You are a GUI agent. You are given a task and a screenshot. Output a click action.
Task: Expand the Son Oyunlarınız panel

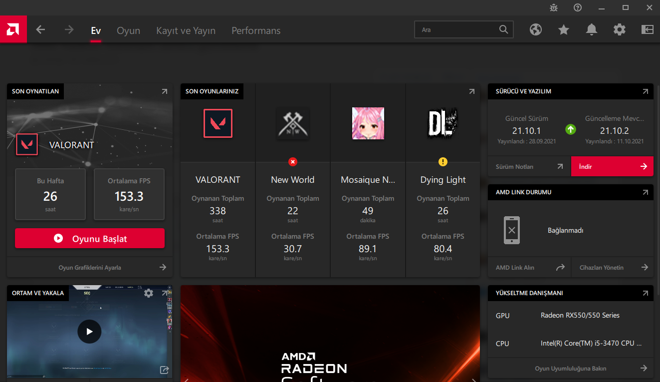point(472,91)
